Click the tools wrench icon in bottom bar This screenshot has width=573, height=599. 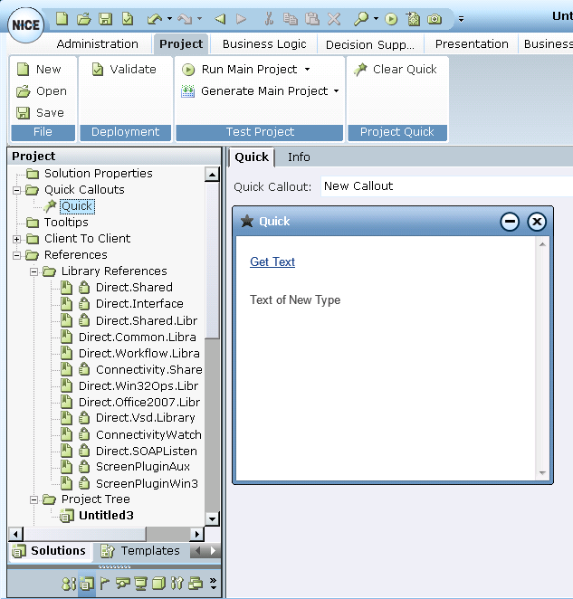pyautogui.click(x=177, y=584)
